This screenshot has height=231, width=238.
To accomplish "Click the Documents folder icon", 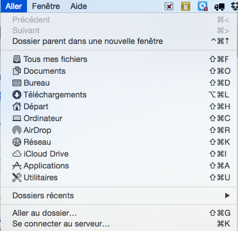I will tap(17, 71).
